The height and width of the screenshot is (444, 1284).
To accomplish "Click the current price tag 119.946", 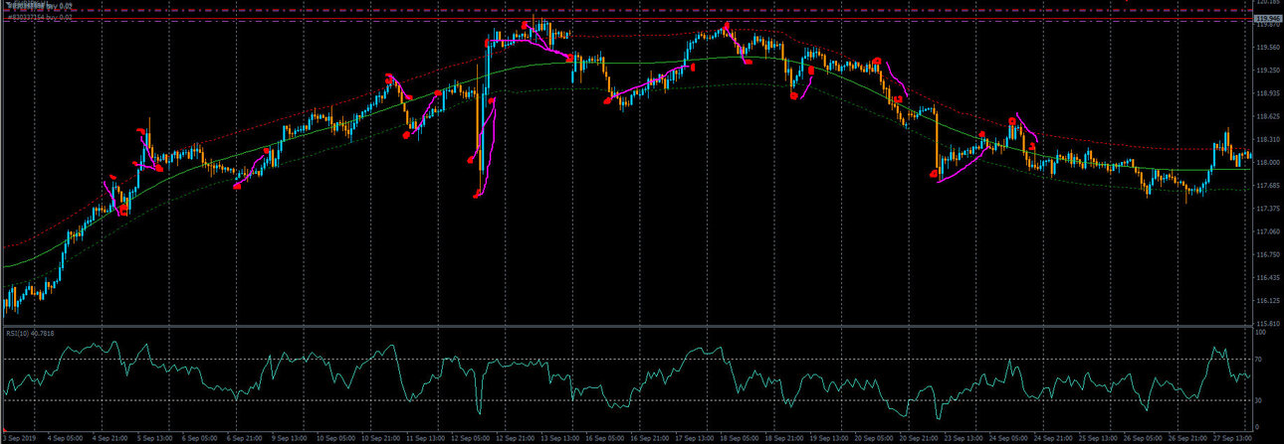I will (1267, 19).
